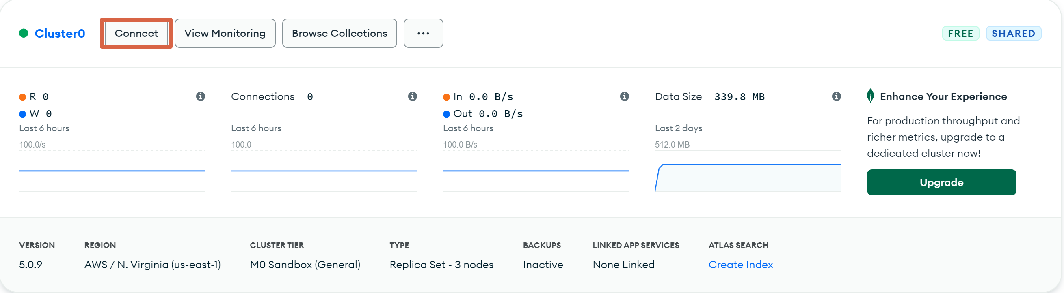Open the Cluster0 name link
The image size is (1064, 293).
click(60, 33)
